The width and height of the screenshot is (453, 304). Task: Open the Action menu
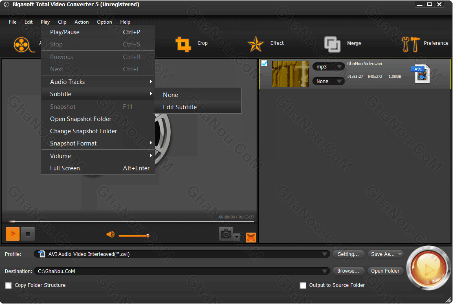[81, 22]
